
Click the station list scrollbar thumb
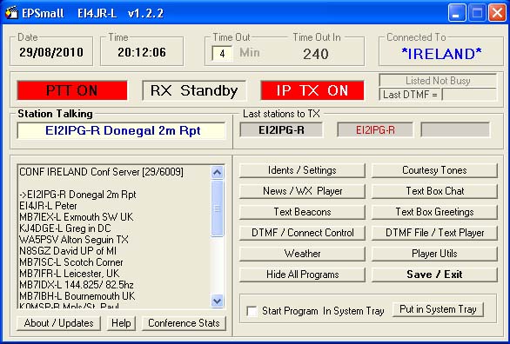coord(217,208)
